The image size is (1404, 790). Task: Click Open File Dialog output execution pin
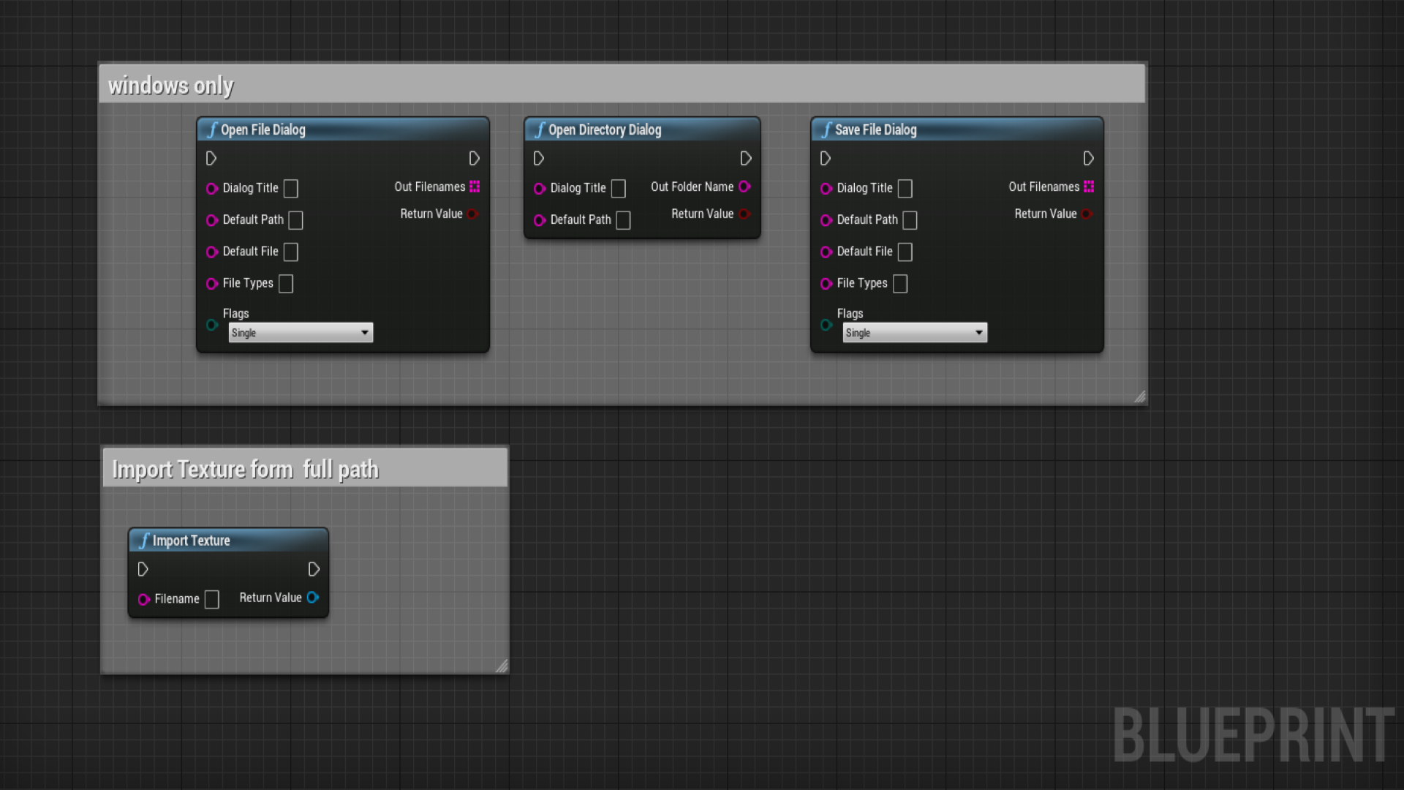pos(474,158)
